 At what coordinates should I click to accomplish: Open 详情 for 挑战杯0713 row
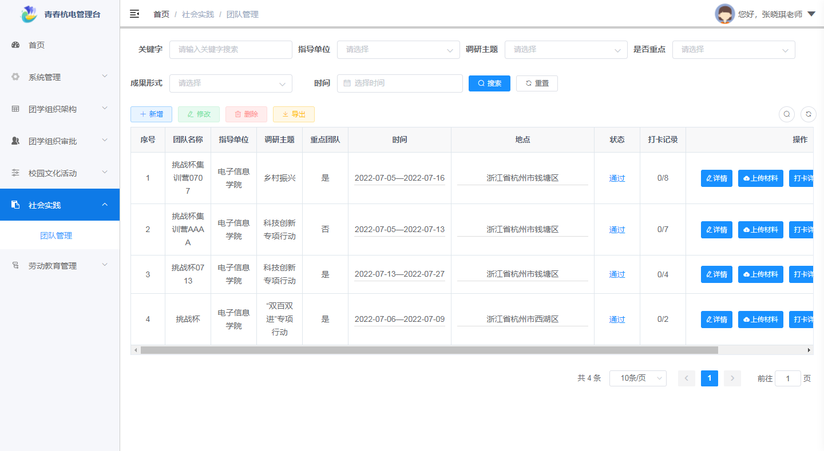tap(716, 274)
